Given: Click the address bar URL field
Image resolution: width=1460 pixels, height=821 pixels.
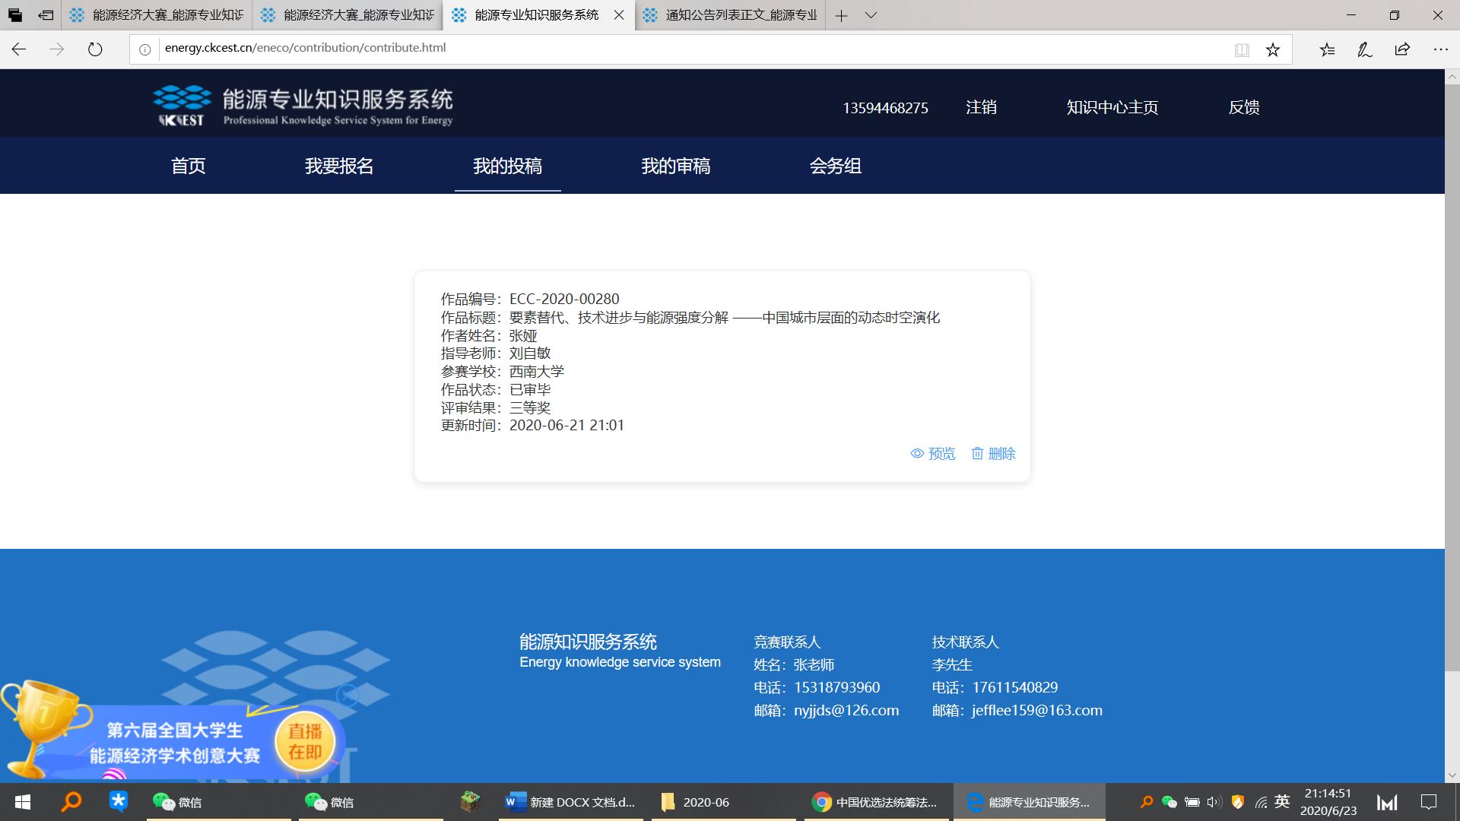Looking at the screenshot, I should click(304, 49).
